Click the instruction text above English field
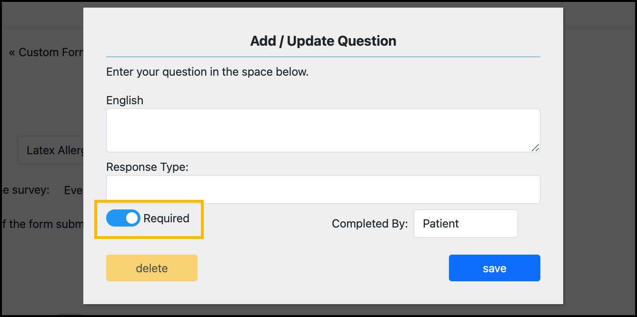This screenshot has width=637, height=317. (207, 71)
